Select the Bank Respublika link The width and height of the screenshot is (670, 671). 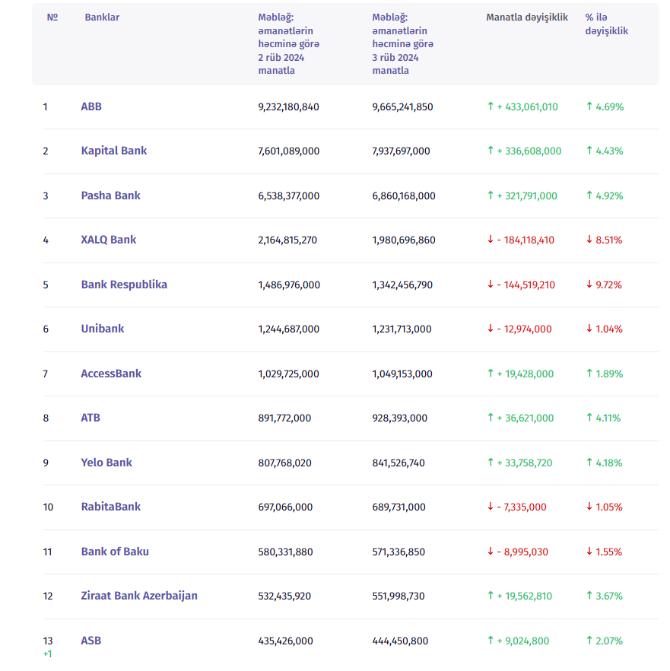[124, 285]
